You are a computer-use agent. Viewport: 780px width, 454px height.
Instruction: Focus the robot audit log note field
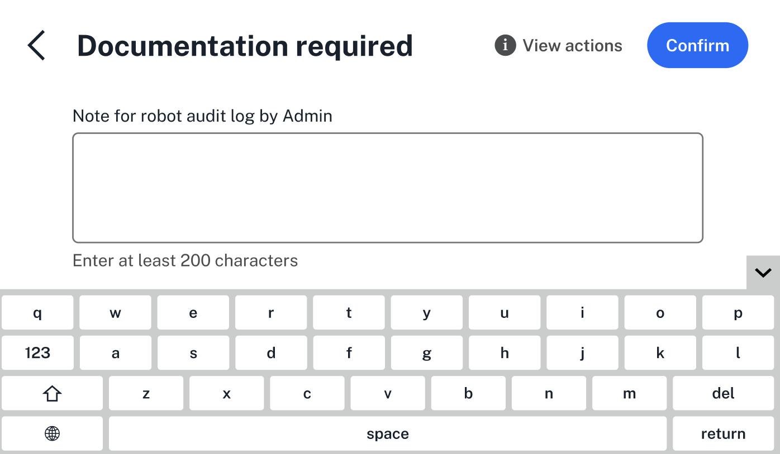tap(388, 188)
